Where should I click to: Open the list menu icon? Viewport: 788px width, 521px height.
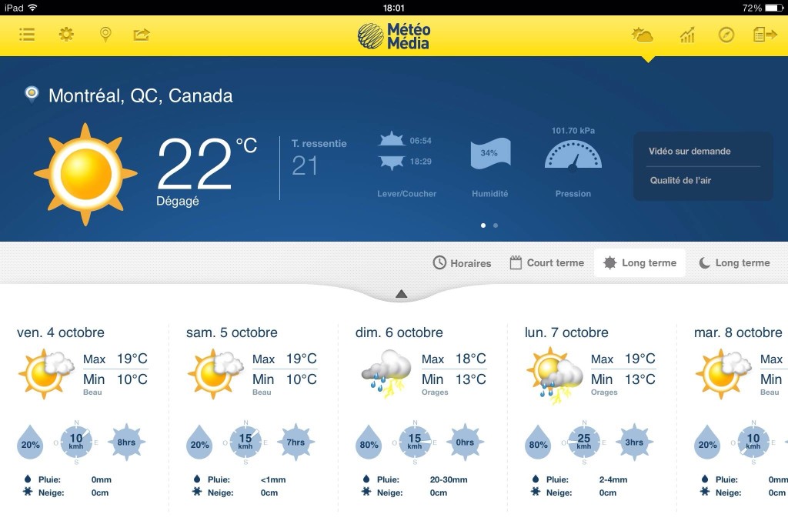[27, 35]
